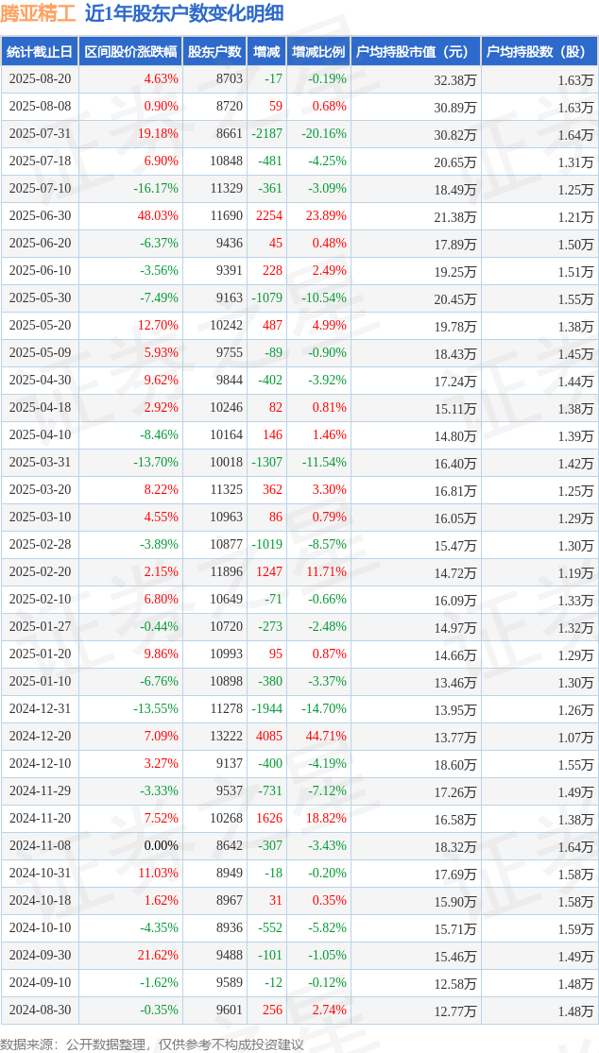Click the 股东户数 column header
Screen dimensions: 599x1053
point(214,52)
